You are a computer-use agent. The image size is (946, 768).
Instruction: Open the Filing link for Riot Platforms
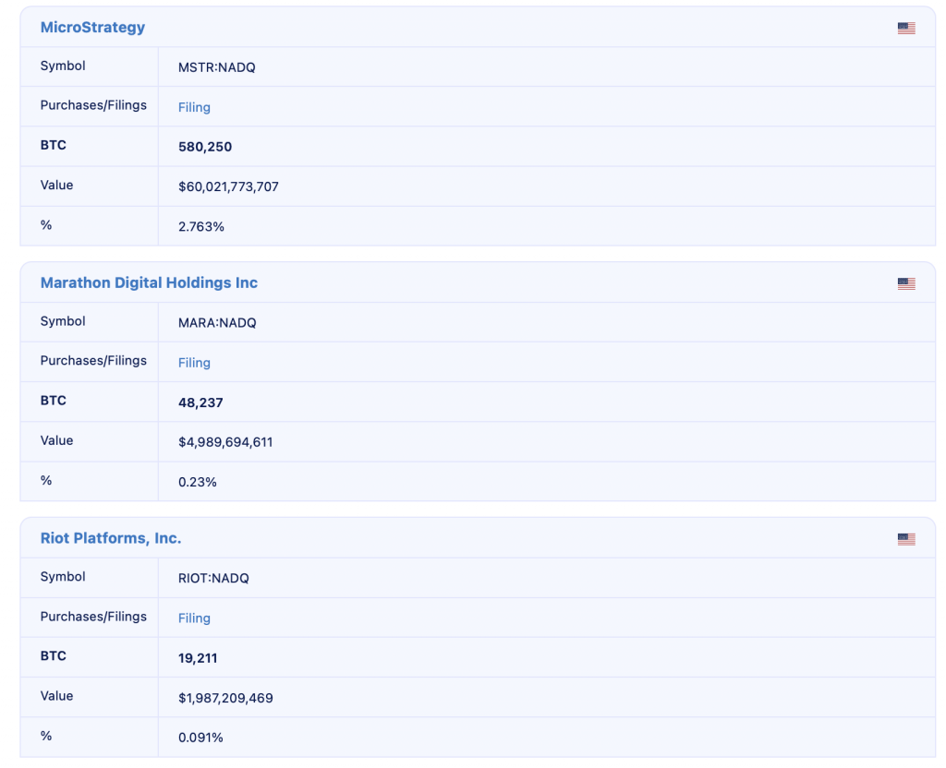194,618
